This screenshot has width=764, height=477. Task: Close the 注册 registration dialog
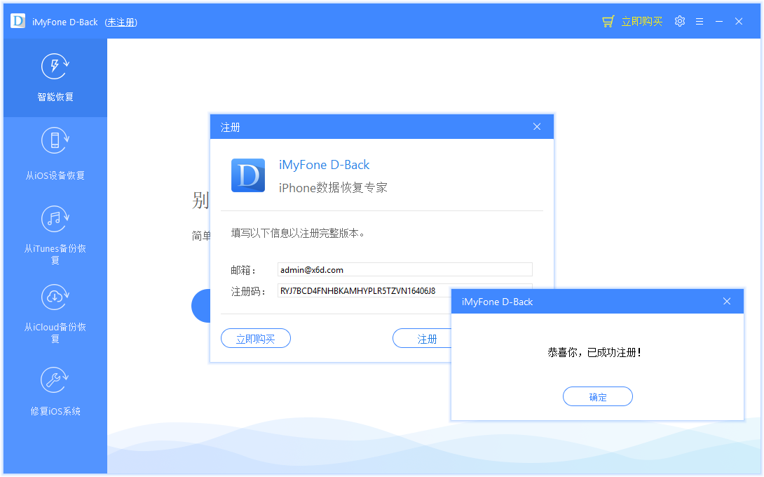[537, 127]
